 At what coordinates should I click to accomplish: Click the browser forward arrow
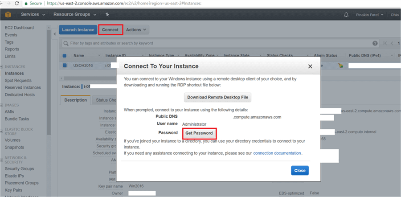pyautogui.click(x=8, y=3)
